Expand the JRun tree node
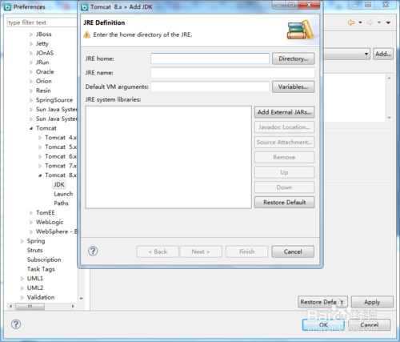Image resolution: width=400 pixels, height=342 pixels. click(31, 62)
